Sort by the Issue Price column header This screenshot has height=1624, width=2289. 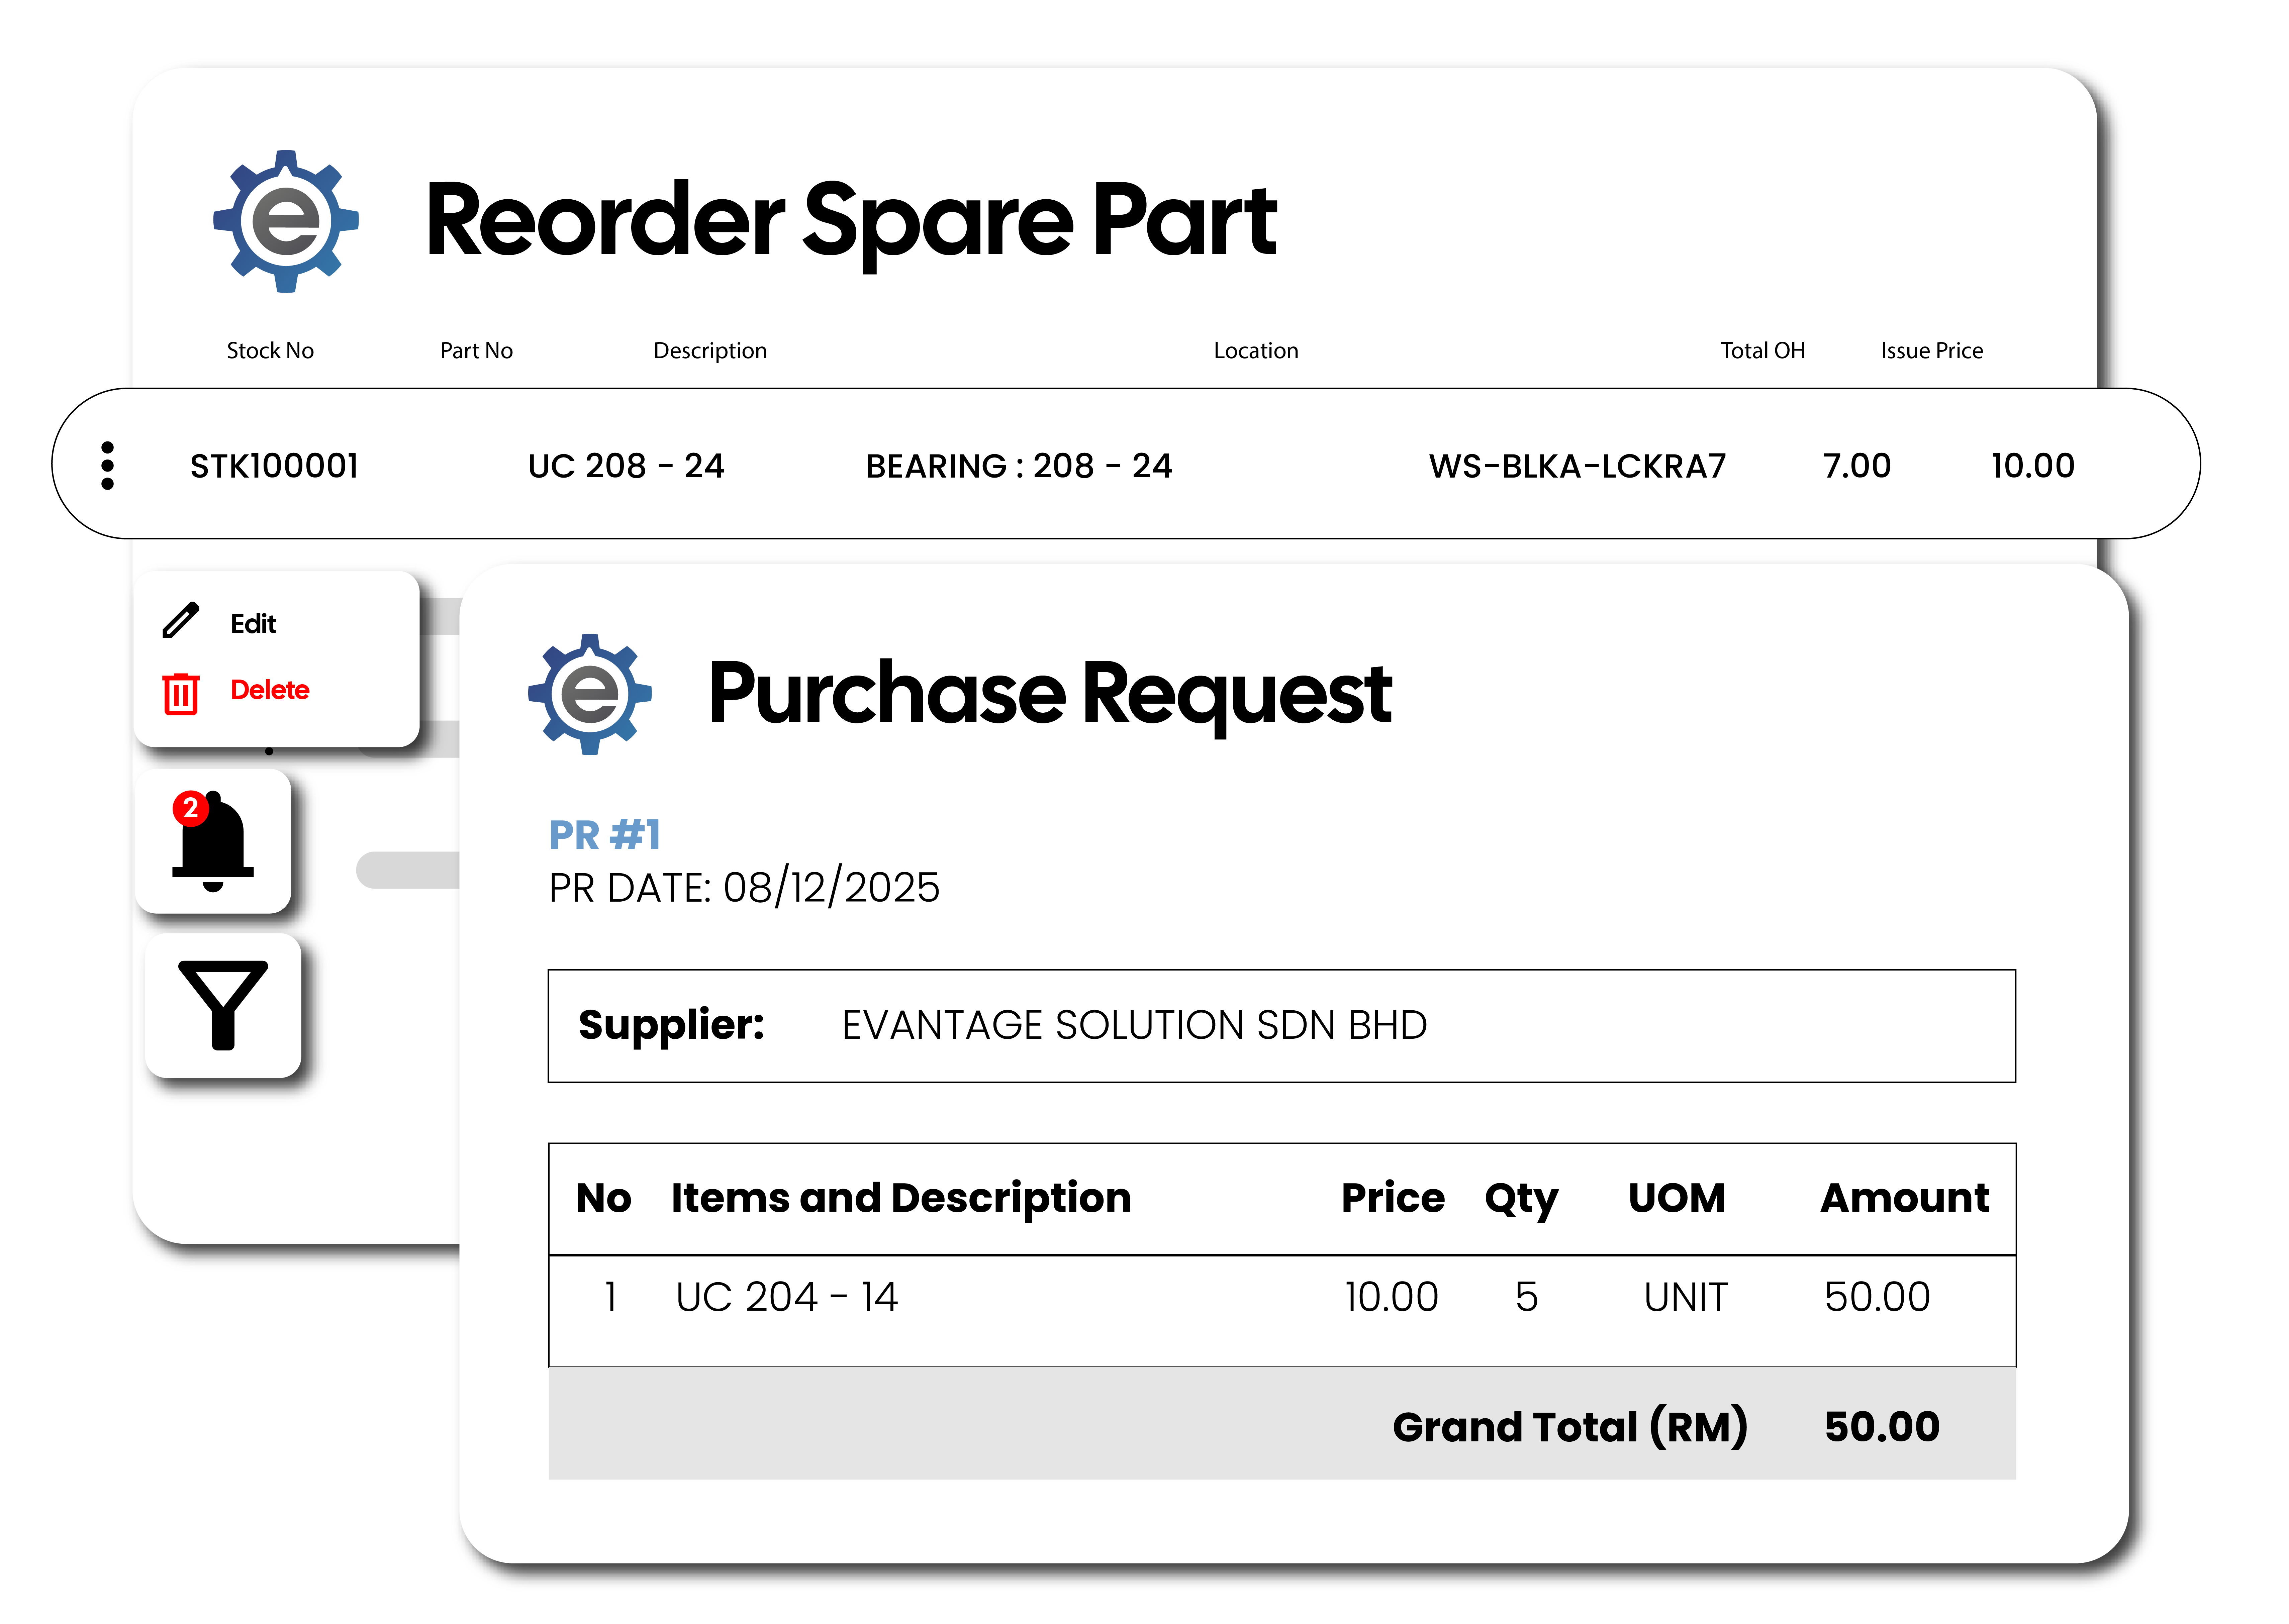(x=1932, y=350)
